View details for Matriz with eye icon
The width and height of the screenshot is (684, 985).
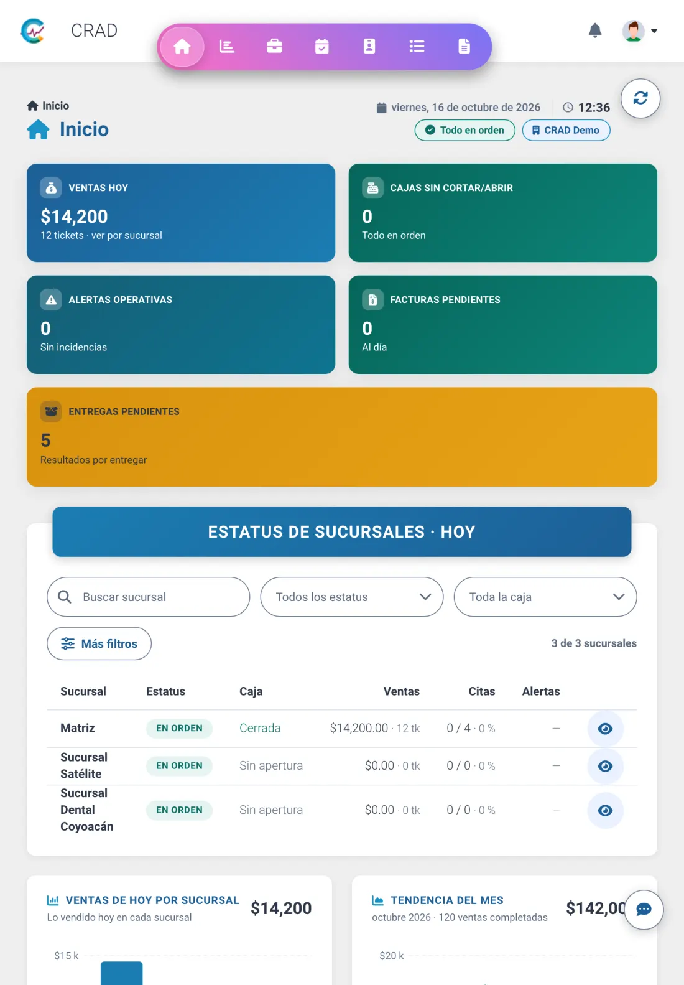pyautogui.click(x=605, y=729)
